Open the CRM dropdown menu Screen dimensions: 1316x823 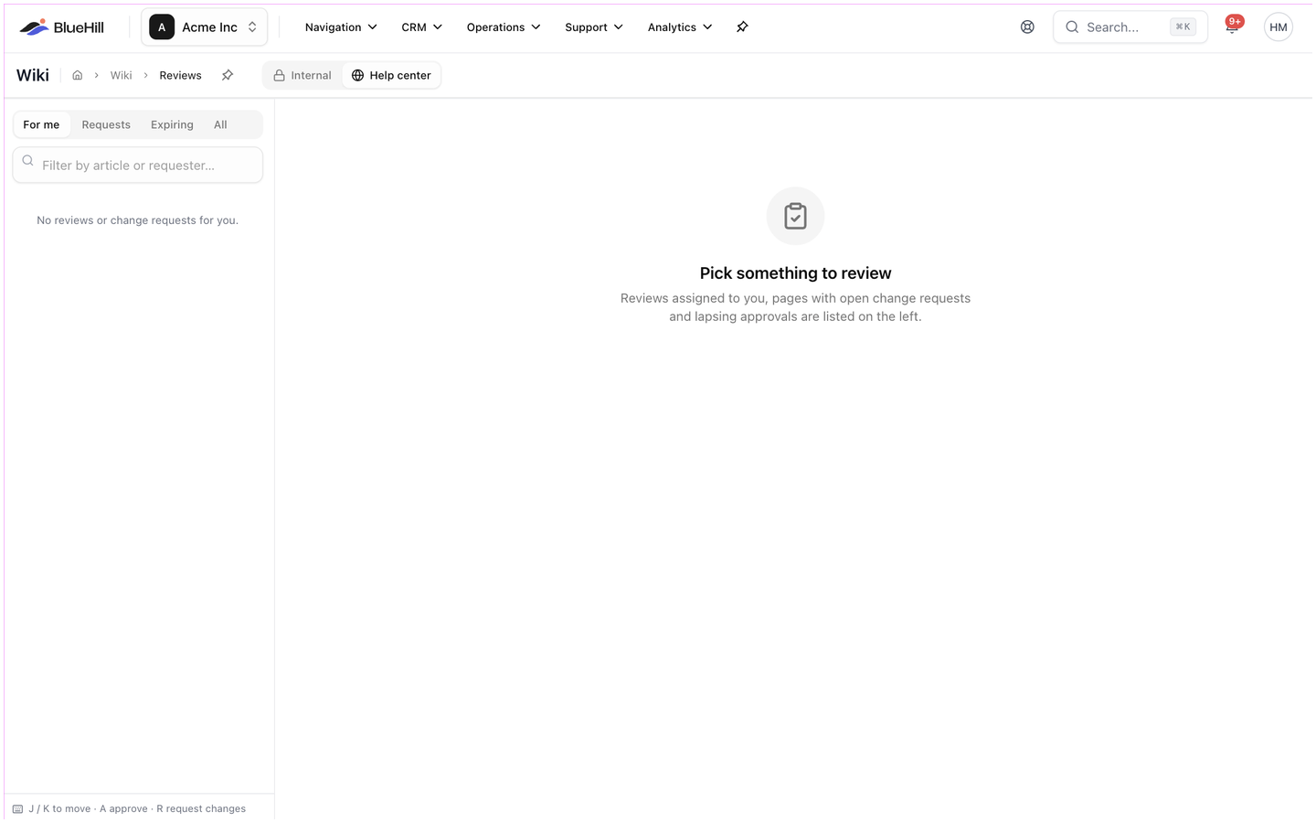click(421, 27)
